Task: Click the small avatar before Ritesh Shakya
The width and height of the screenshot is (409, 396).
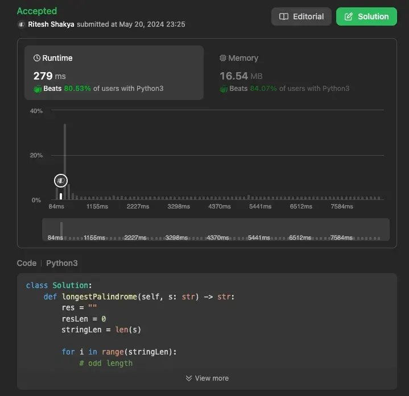Action: [x=22, y=24]
